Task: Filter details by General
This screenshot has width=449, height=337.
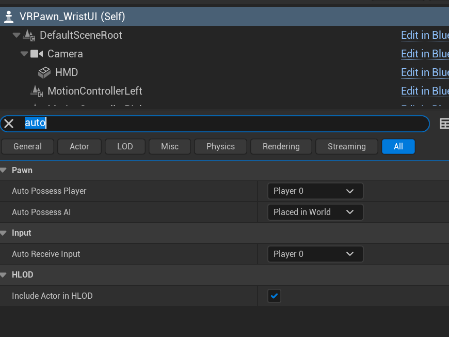Action: 27,147
